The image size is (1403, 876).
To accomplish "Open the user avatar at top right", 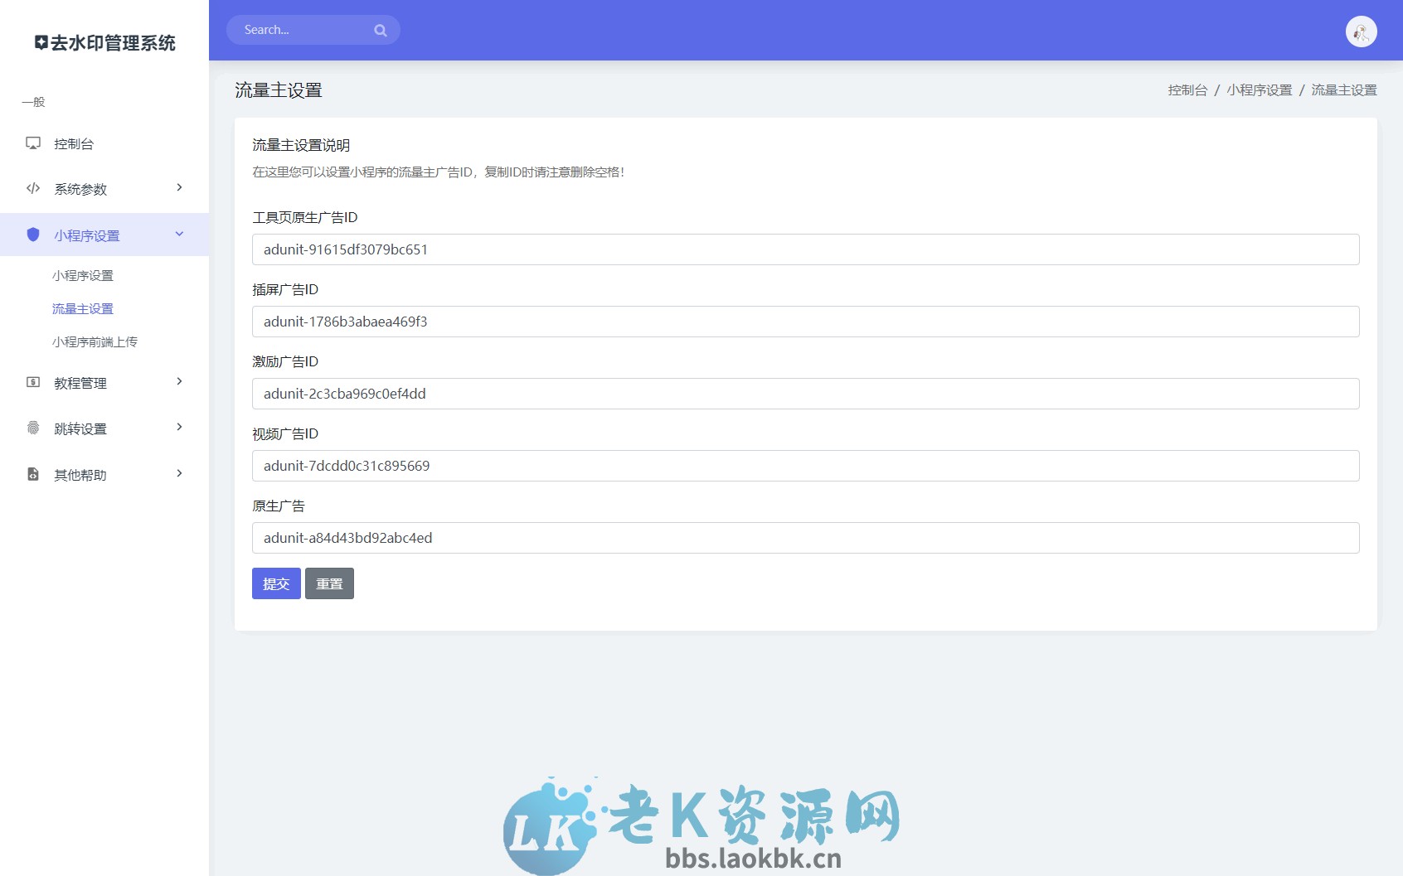I will (x=1360, y=31).
